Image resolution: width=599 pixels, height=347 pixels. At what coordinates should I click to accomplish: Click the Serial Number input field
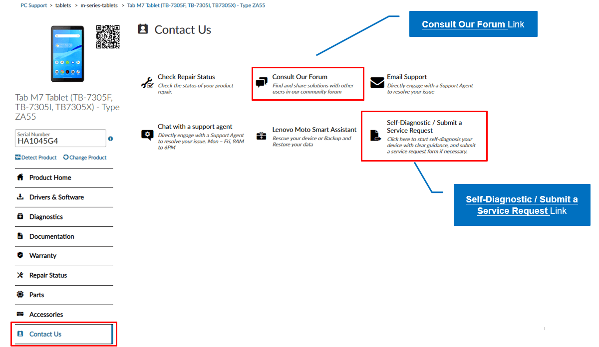(60, 138)
